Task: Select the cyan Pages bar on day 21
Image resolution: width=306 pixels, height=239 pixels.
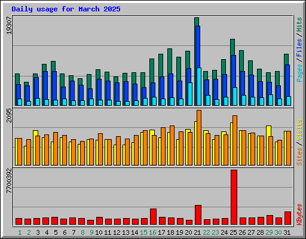Action: pos(199,87)
